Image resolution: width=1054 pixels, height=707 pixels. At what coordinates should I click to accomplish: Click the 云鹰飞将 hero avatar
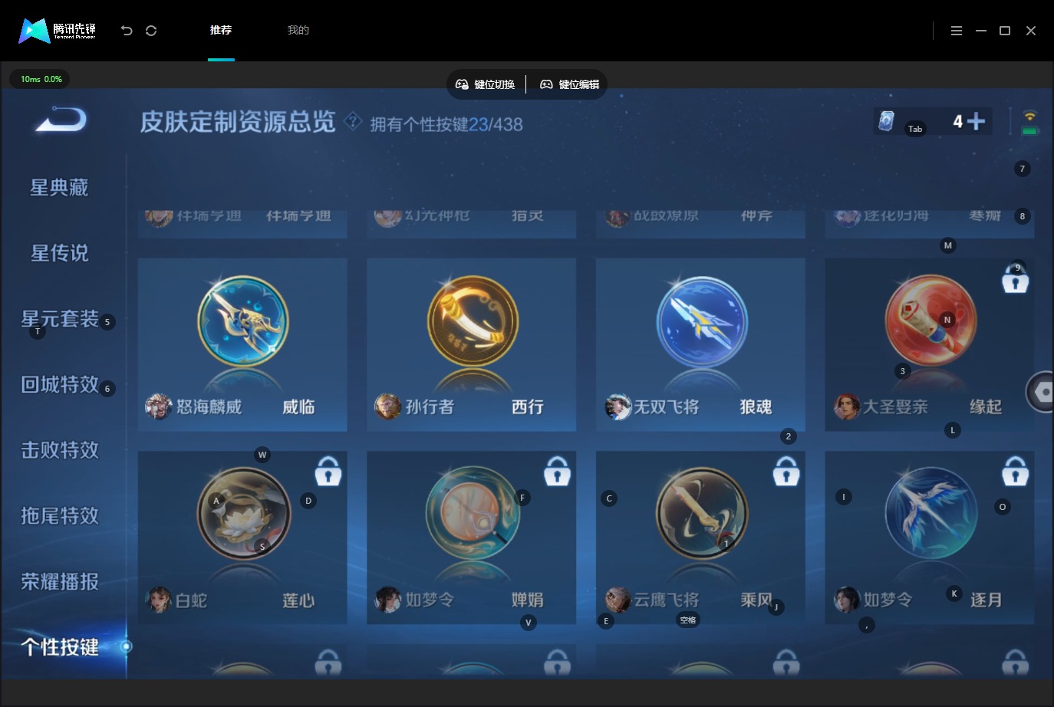[617, 600]
